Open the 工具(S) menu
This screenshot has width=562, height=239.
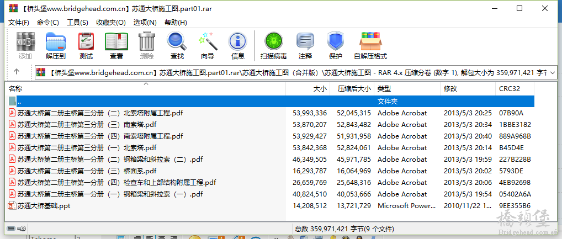coord(77,23)
